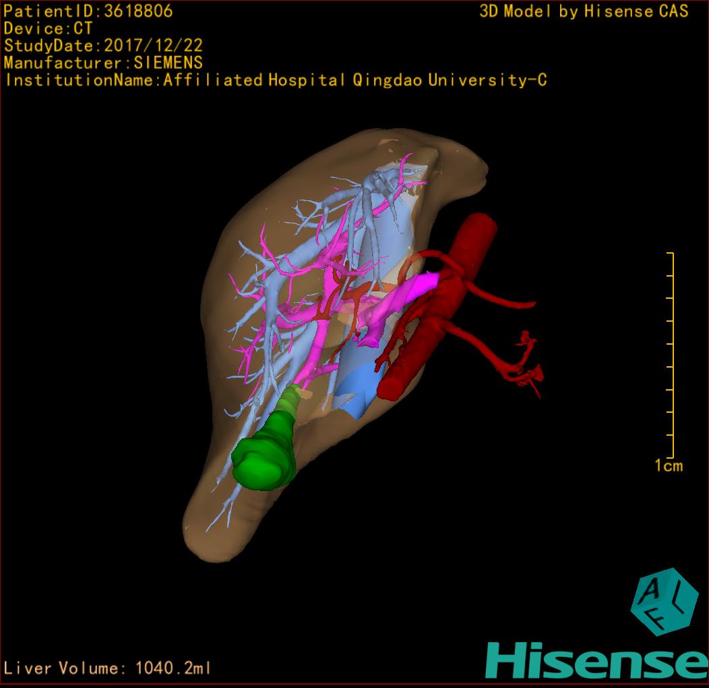Click the StudyDate:2017/12/22 text
This screenshot has width=709, height=688.
click(x=103, y=46)
